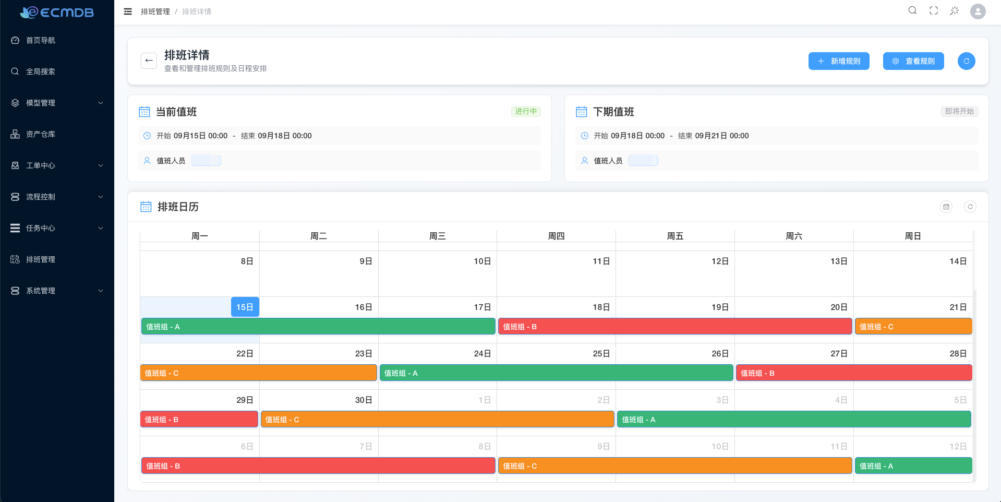
Task: Click the 值班人员 tag in 下期值班 card
Action: (643, 161)
